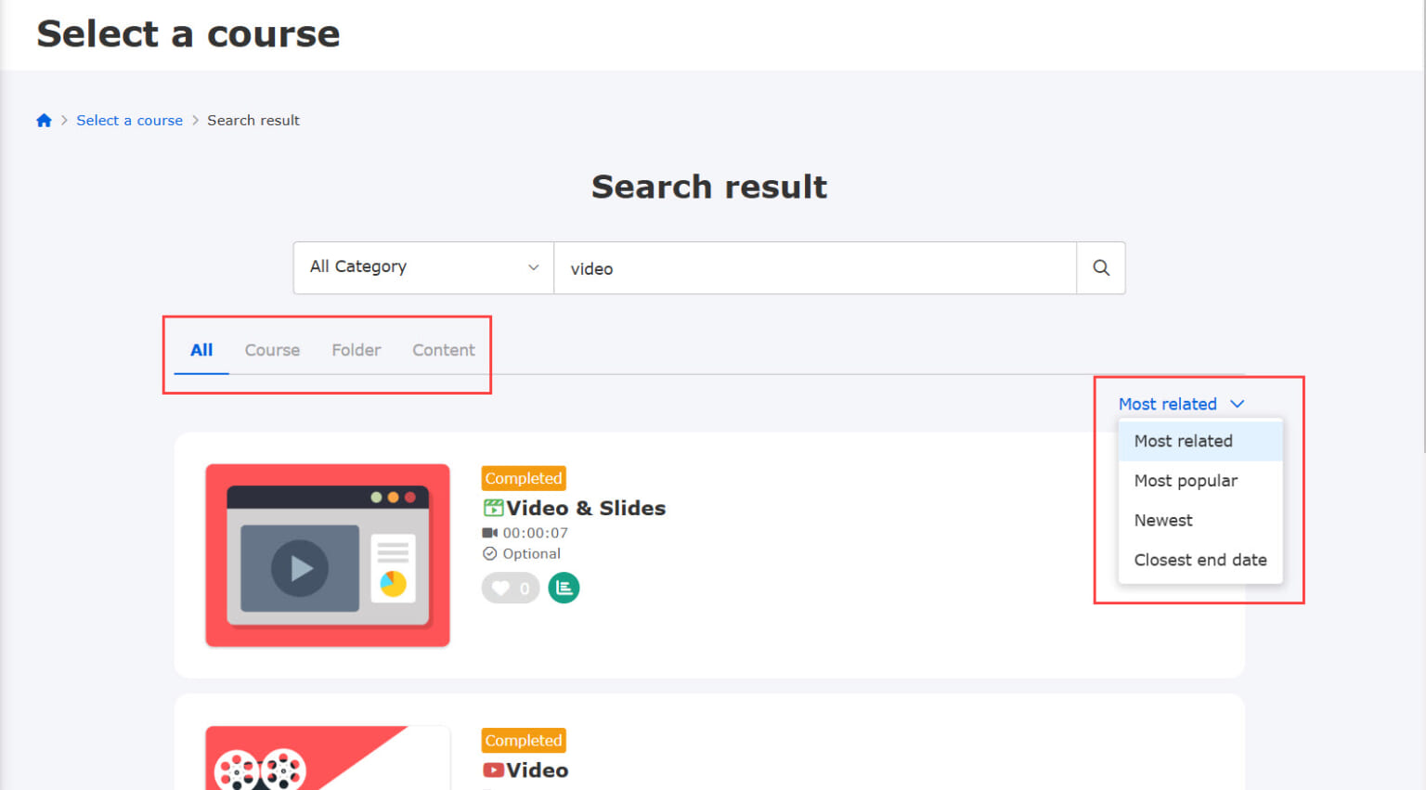The image size is (1426, 790).
Task: Choose Most popular from the sort menu
Action: click(1186, 481)
